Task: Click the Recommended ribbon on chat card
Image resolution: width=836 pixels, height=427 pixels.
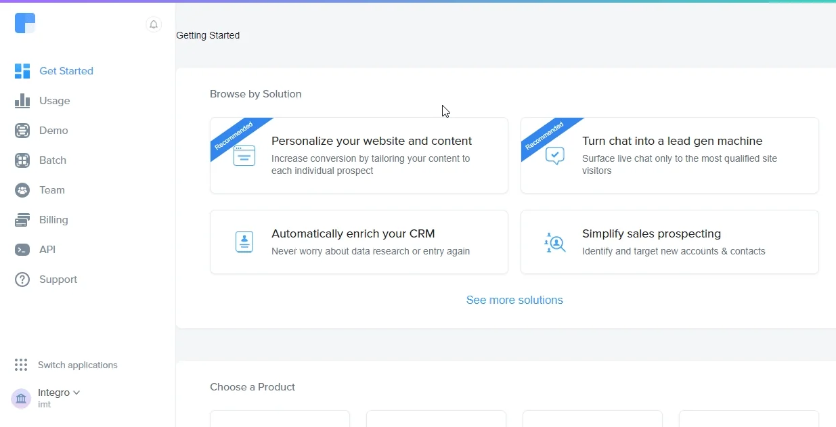Action: [x=545, y=135]
